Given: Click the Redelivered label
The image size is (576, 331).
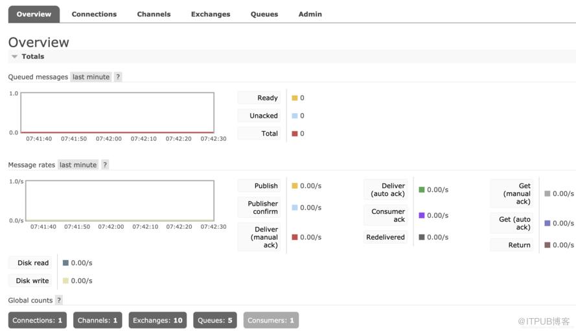Looking at the screenshot, I should (386, 237).
